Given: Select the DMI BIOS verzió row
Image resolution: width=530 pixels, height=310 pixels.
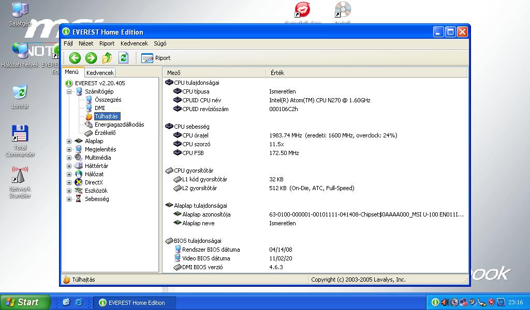Looking at the screenshot, I should (x=315, y=267).
